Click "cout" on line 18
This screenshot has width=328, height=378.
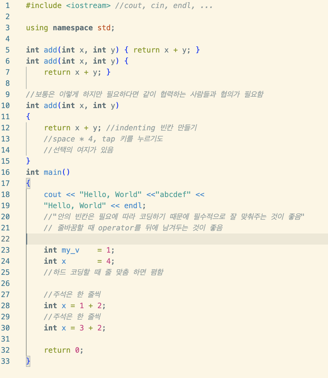click(x=53, y=195)
